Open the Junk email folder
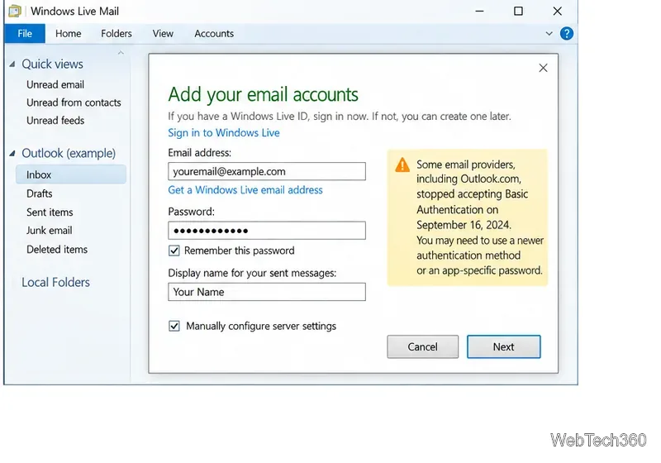This screenshot has height=463, width=661. [50, 230]
